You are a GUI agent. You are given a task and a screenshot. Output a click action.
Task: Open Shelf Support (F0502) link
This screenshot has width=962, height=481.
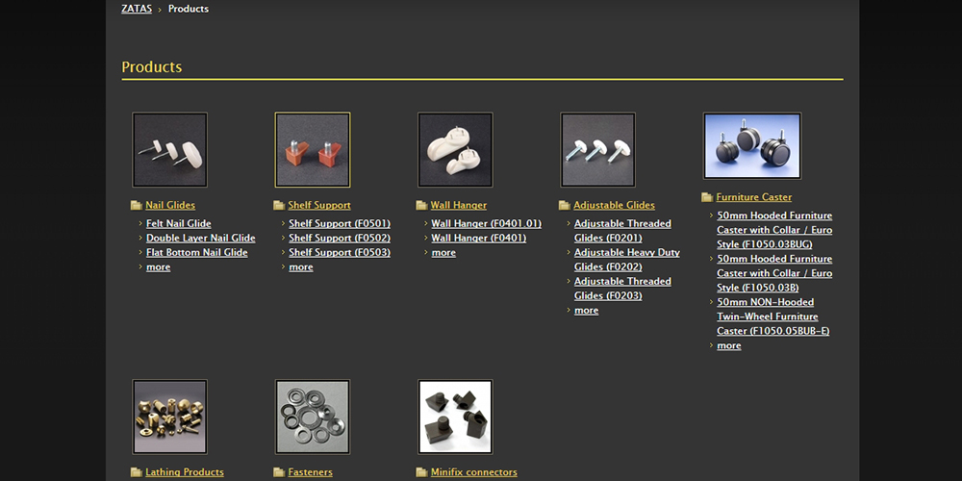click(340, 238)
